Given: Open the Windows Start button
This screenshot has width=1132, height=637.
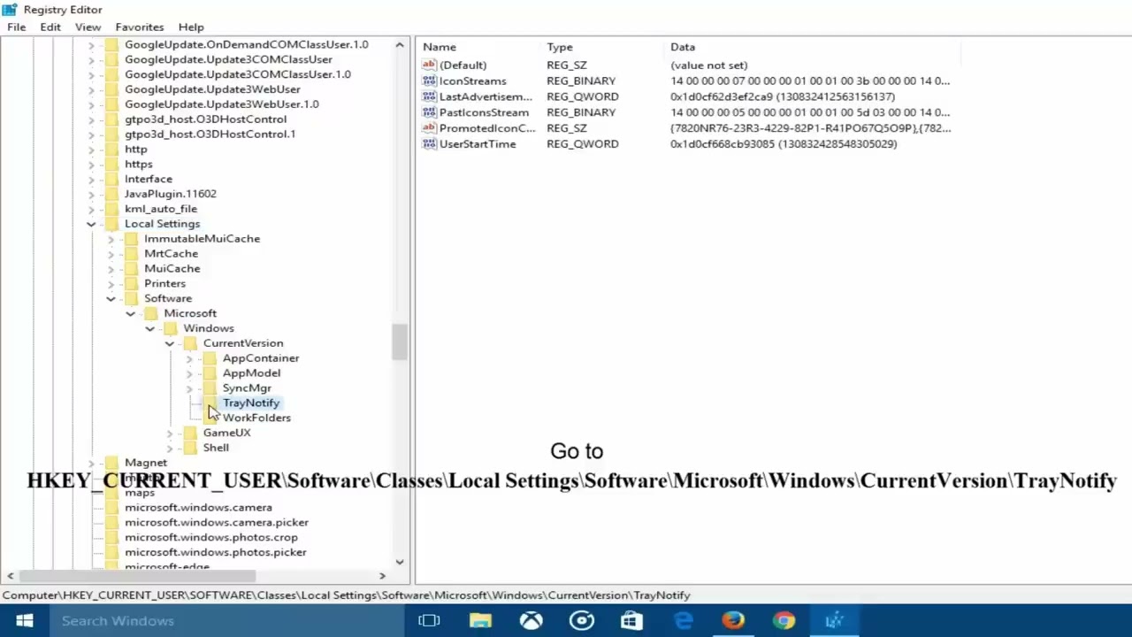Looking at the screenshot, I should click(x=24, y=621).
